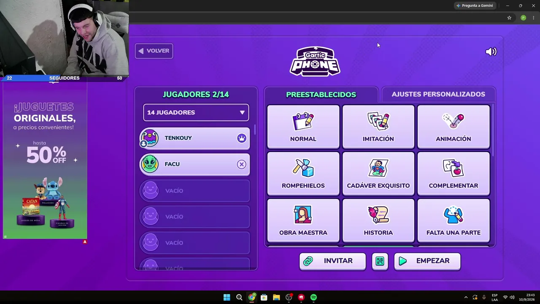Click the Chrome icon in the taskbar
Image resolution: width=540 pixels, height=304 pixels.
click(x=251, y=297)
